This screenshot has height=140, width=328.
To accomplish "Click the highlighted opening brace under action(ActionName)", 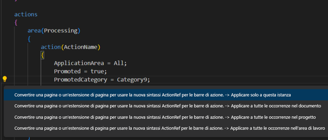I will click(42, 55).
